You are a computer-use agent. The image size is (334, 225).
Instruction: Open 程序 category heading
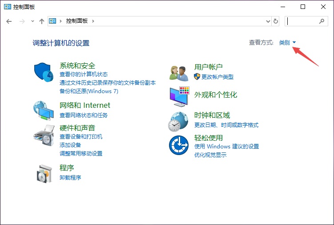67,168
